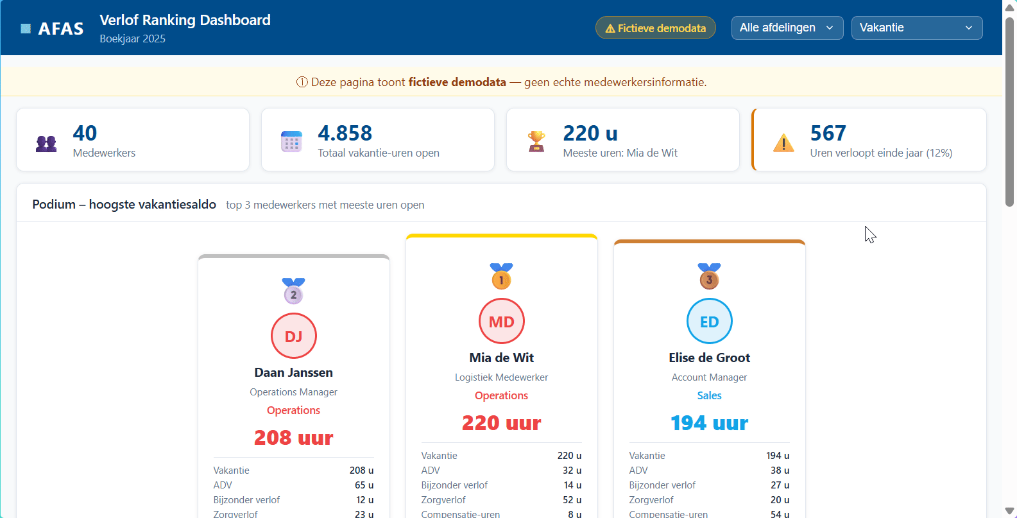Click the info icon in the demo banner
Image resolution: width=1017 pixels, height=518 pixels.
(302, 82)
